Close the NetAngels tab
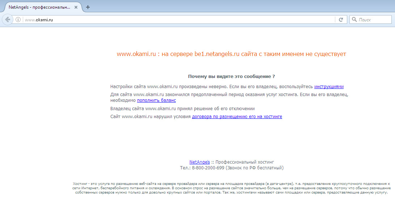 pos(76,7)
